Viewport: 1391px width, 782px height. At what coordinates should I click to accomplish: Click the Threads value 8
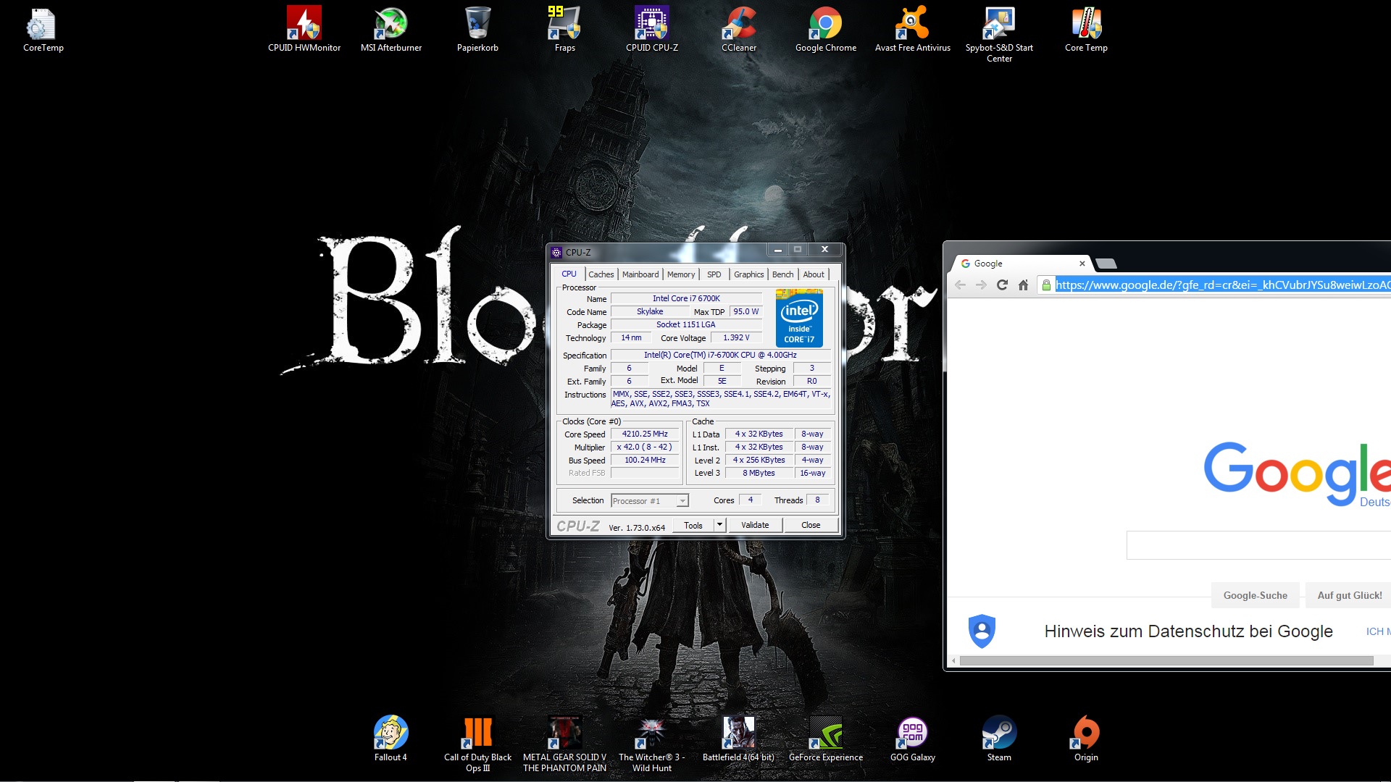pyautogui.click(x=817, y=500)
